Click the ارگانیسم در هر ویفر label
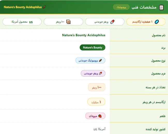 (154, 102)
